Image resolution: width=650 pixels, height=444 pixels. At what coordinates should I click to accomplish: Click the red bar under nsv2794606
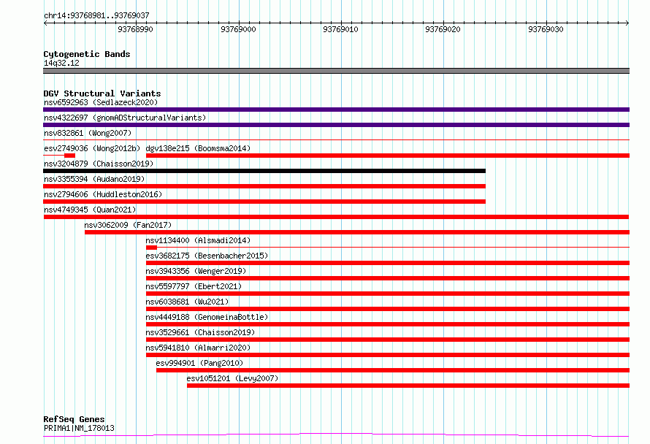[x=264, y=202]
